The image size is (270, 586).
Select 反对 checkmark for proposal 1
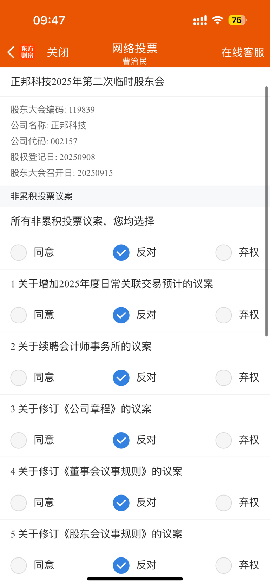[121, 315]
